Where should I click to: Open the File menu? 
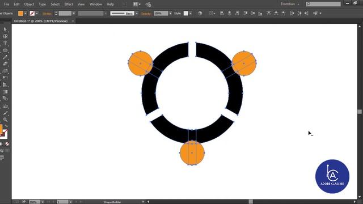pos(6,4)
